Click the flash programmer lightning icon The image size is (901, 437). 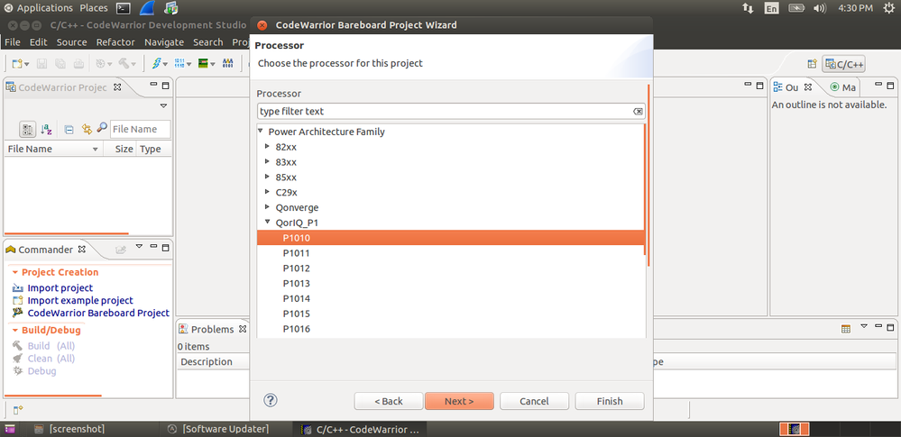tap(156, 64)
